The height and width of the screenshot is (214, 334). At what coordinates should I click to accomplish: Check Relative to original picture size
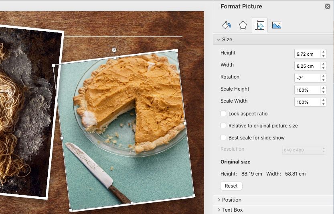click(223, 125)
